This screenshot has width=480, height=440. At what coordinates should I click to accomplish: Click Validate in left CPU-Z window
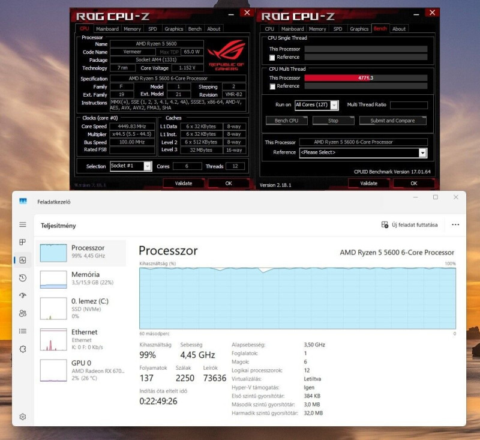pyautogui.click(x=184, y=183)
